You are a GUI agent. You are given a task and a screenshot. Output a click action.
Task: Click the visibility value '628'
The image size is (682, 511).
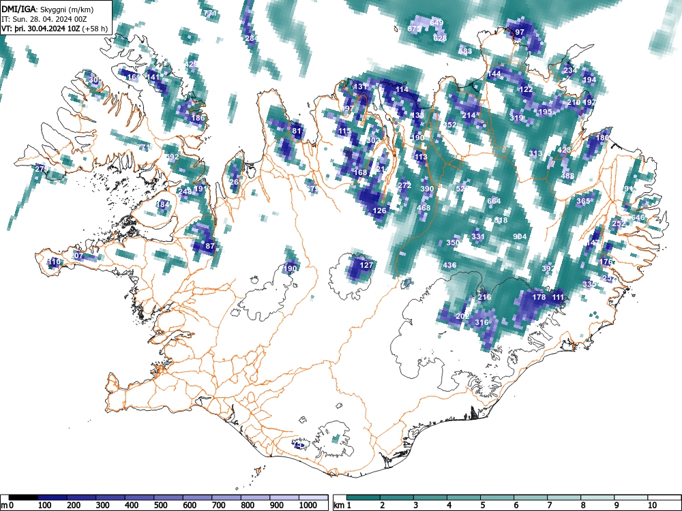(440, 38)
